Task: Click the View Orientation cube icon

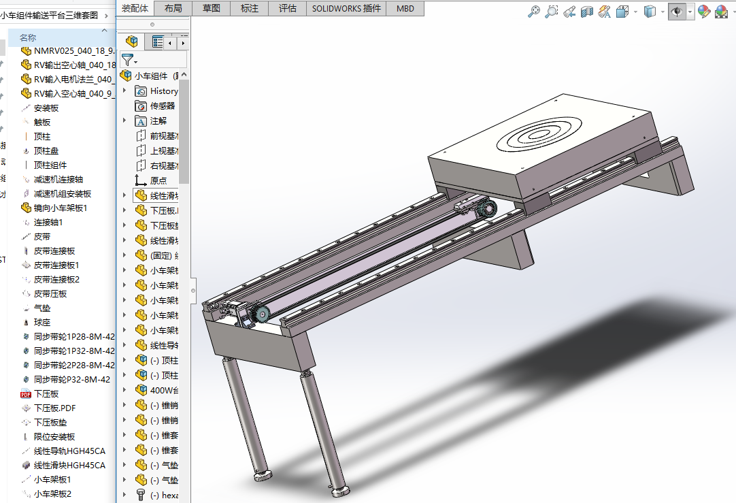Action: (622, 12)
